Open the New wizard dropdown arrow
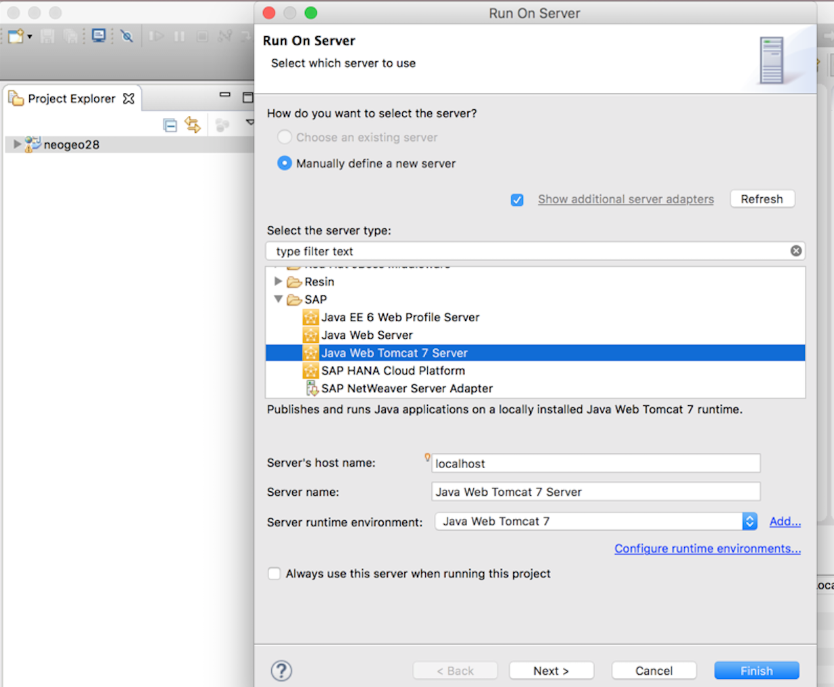834x687 pixels. (29, 37)
